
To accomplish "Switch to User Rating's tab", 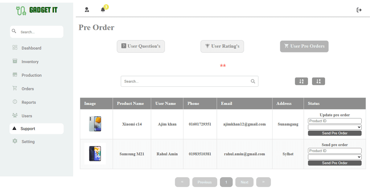I will pos(222,46).
